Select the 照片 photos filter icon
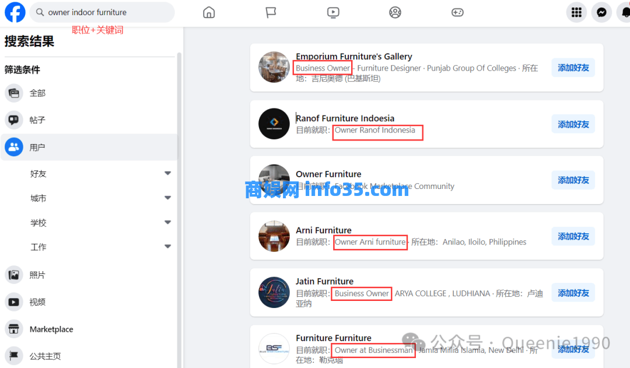The height and width of the screenshot is (368, 630). [x=13, y=275]
